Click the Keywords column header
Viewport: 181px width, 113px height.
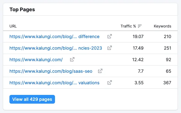click(162, 26)
